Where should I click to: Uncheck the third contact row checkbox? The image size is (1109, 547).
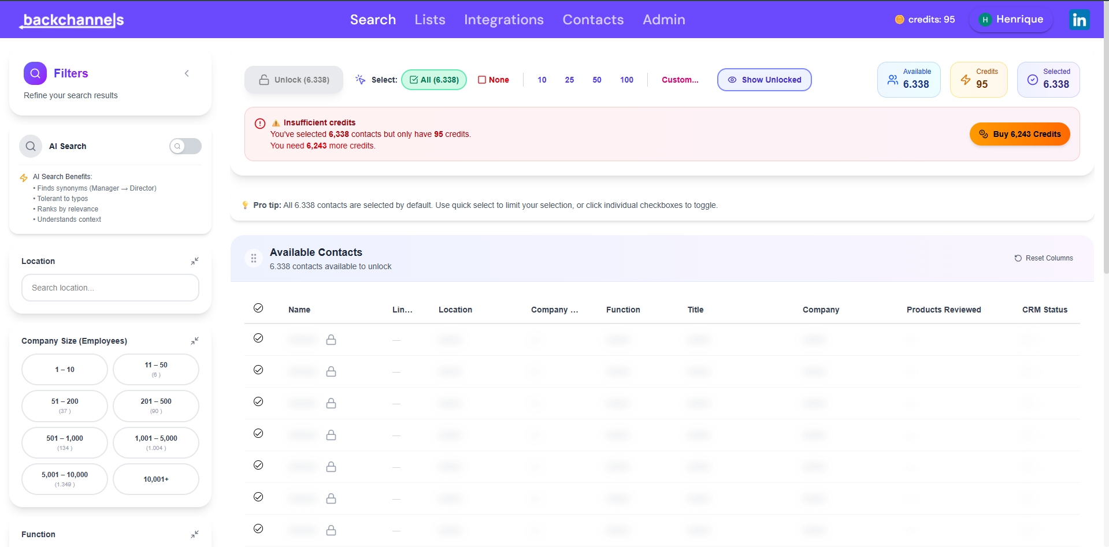(x=258, y=401)
